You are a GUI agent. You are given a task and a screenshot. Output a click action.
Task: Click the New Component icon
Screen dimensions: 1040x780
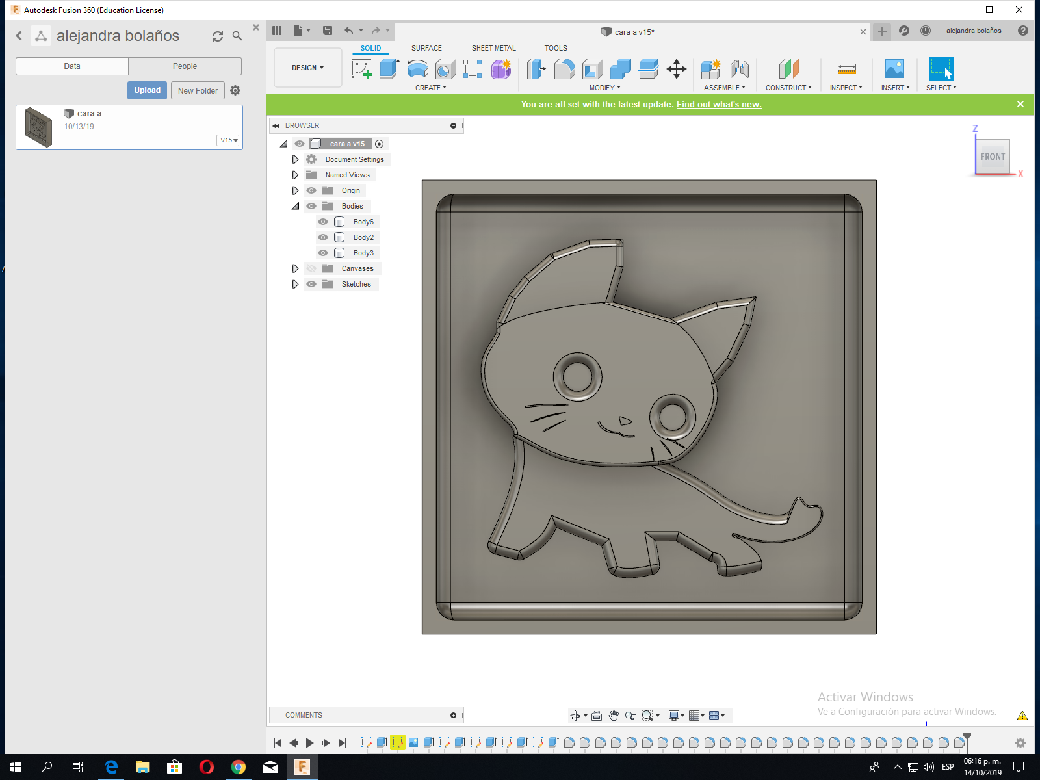[711, 69]
